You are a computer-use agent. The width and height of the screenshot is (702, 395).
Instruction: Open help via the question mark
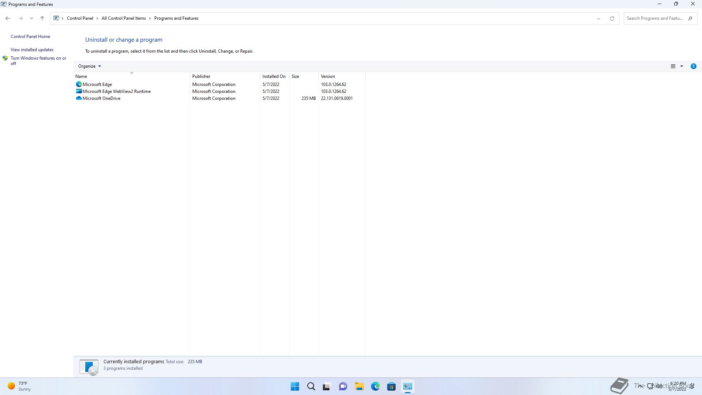(x=693, y=66)
